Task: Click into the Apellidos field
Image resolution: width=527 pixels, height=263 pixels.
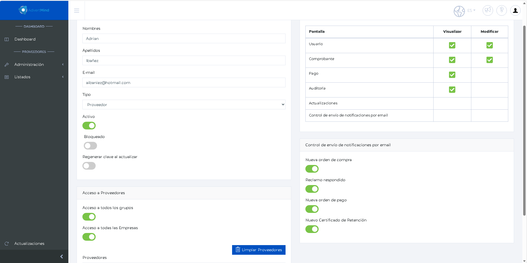Action: coord(184,61)
